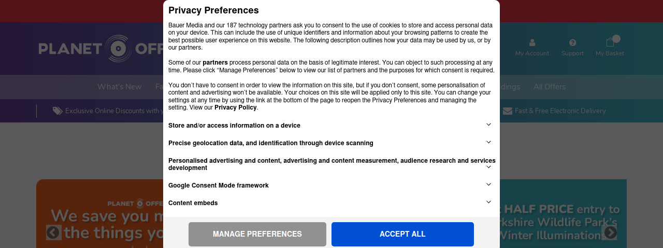This screenshot has width=663, height=248.
Task: Open the What's New menu item
Action: click(x=120, y=87)
